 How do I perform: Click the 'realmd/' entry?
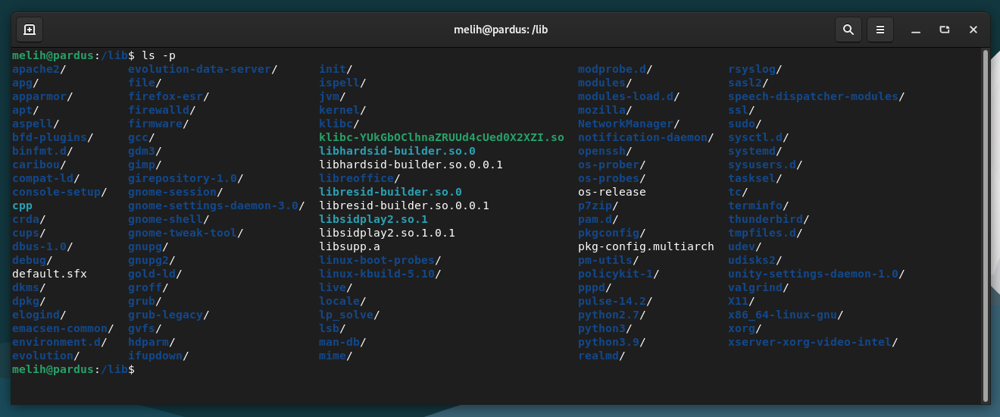click(x=602, y=356)
